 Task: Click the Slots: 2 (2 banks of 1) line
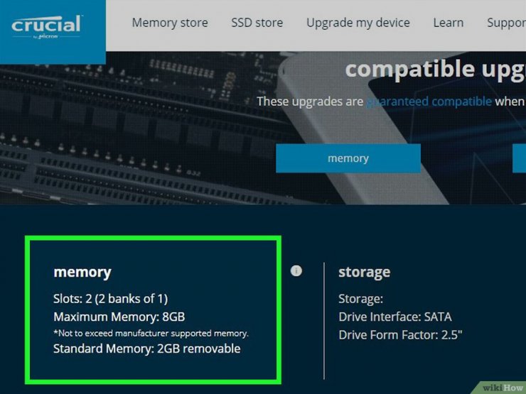(x=110, y=298)
